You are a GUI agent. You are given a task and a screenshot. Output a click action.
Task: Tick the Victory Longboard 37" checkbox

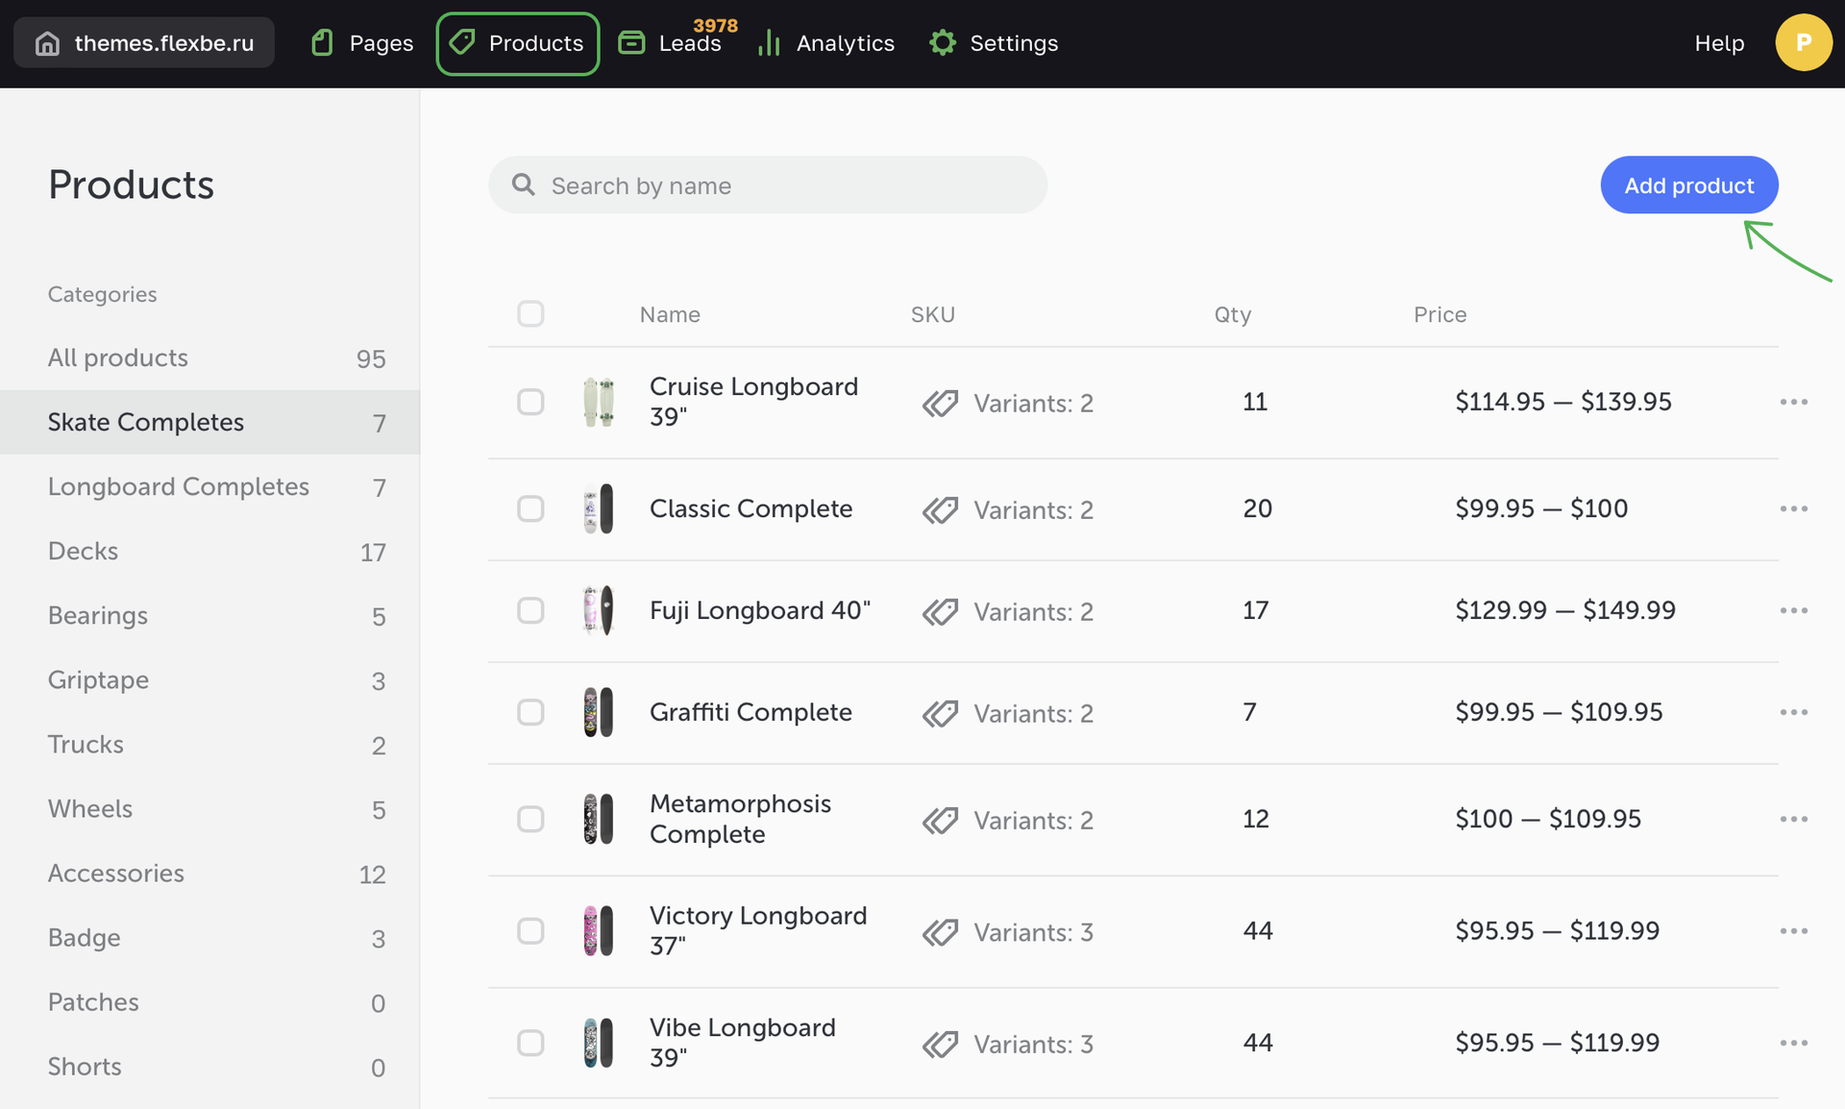[530, 930]
